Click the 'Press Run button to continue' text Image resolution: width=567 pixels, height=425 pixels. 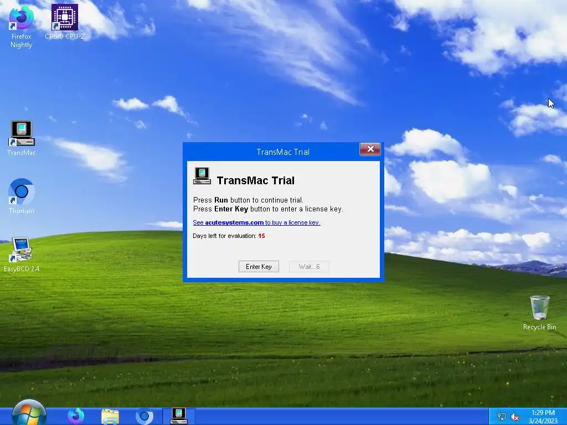[x=248, y=200]
